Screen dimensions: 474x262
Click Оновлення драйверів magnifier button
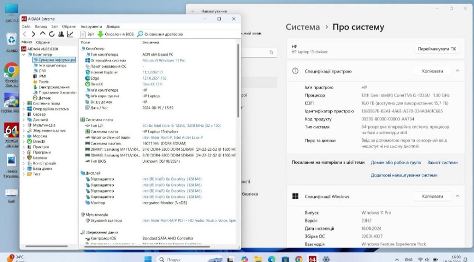[x=160, y=34]
